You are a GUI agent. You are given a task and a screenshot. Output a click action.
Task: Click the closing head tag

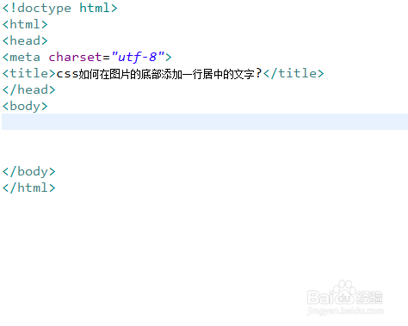[28, 89]
